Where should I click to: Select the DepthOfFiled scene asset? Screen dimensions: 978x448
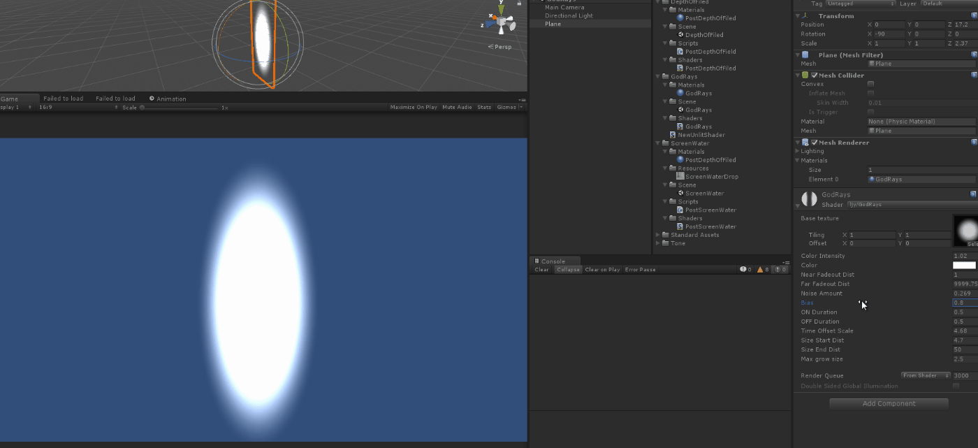pos(700,35)
